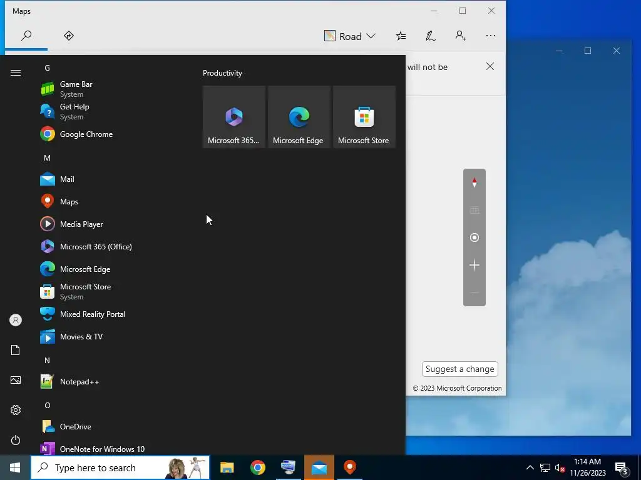Click Suggest a change button

point(460,369)
